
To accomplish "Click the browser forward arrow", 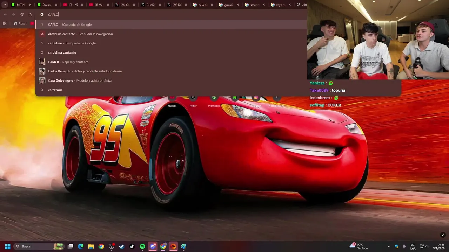I will [x=13, y=15].
